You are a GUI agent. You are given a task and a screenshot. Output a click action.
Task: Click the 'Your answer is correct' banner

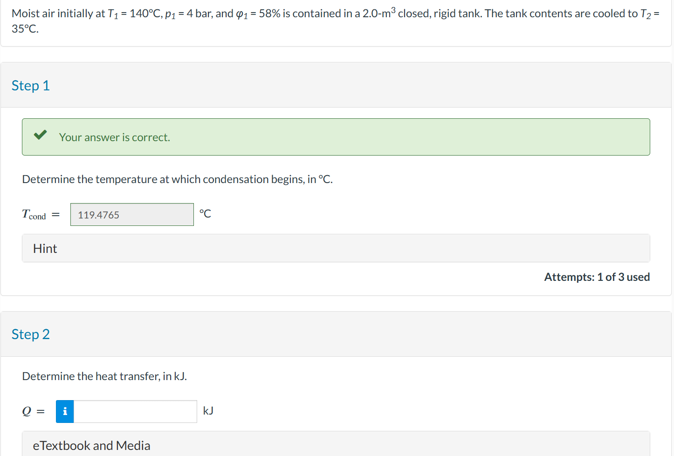click(114, 137)
